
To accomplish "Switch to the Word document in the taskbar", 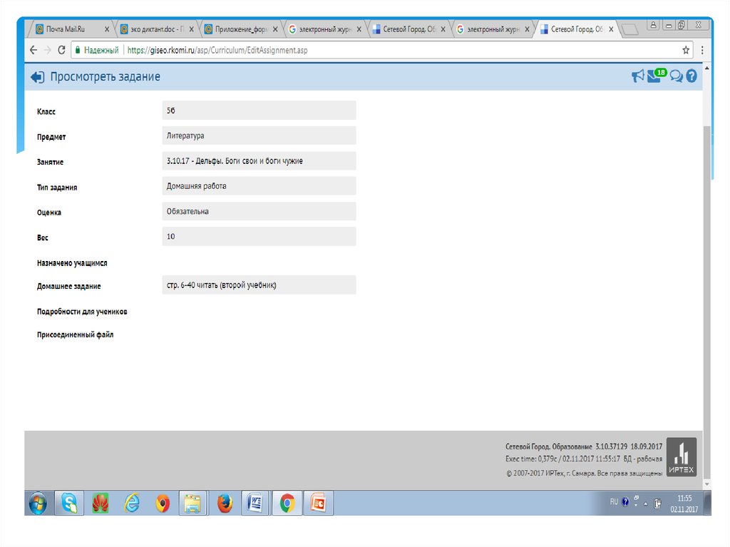I will tap(255, 503).
